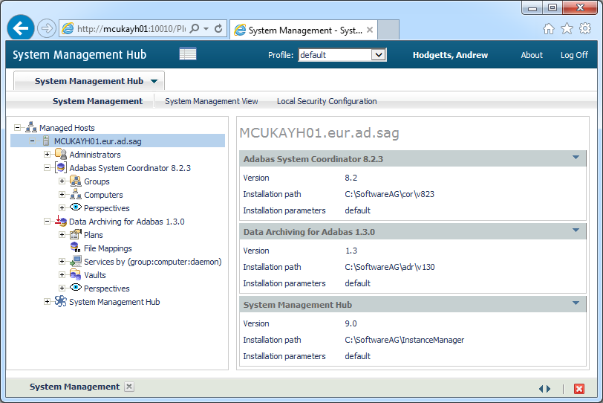Click the Computers node icon
The height and width of the screenshot is (403, 603).
pos(75,195)
